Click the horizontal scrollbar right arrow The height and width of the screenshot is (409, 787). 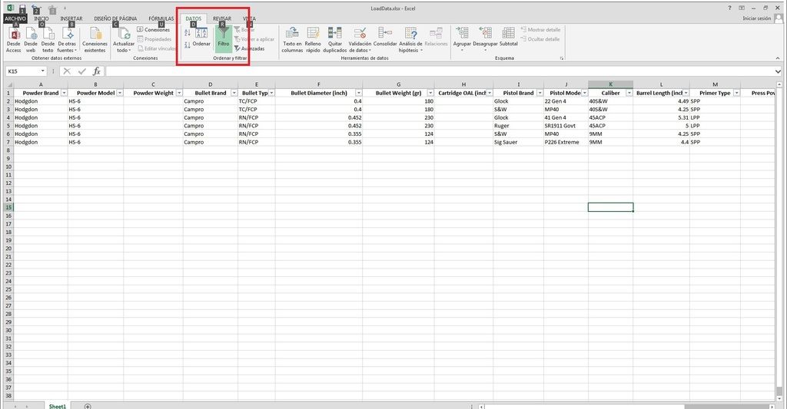coord(772,407)
